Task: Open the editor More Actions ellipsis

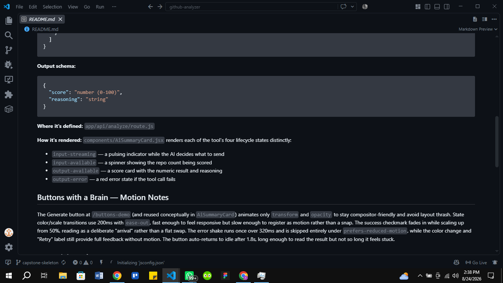Action: pos(494,19)
